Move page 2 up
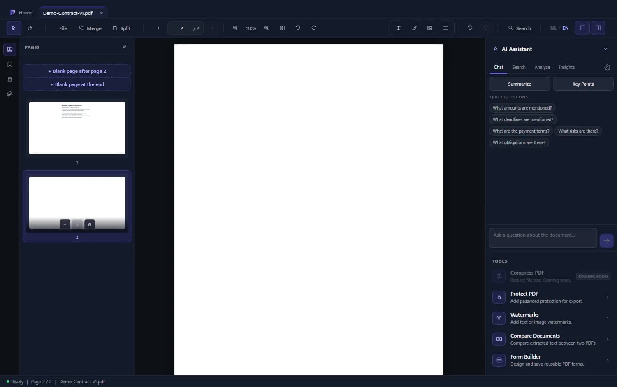The height and width of the screenshot is (387, 617). click(x=65, y=224)
